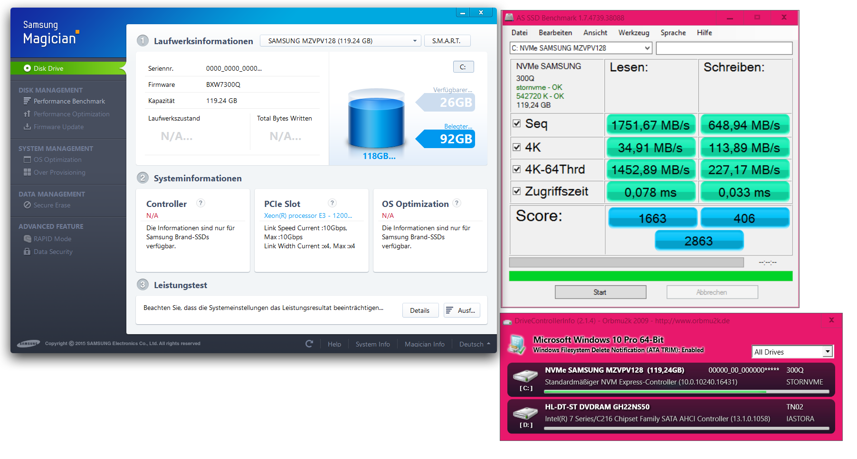857x459 pixels.
Task: Open Magician Info link in footer
Action: pos(425,344)
